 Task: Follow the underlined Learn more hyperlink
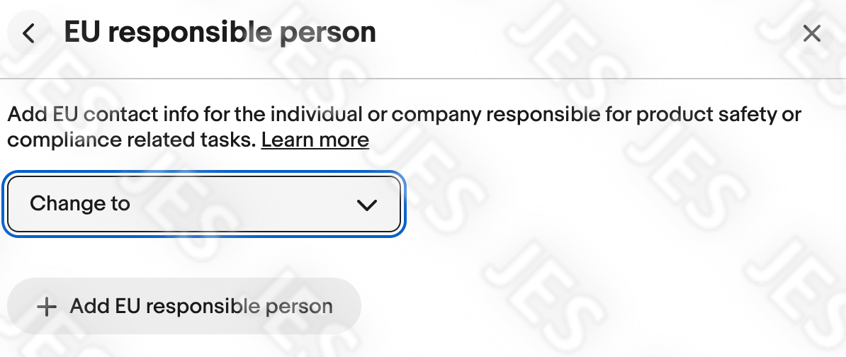[x=315, y=140]
